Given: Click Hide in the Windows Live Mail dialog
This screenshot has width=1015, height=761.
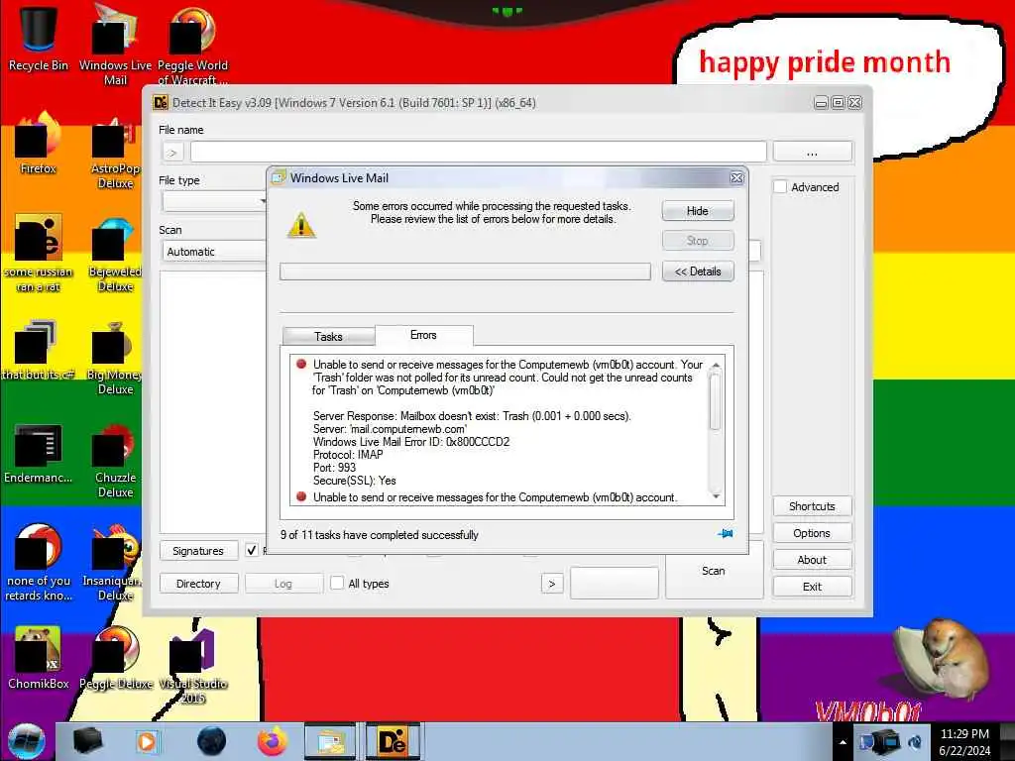Looking at the screenshot, I should click(698, 211).
